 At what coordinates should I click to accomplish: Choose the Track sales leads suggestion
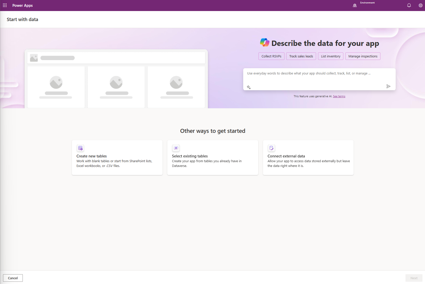pyautogui.click(x=301, y=56)
